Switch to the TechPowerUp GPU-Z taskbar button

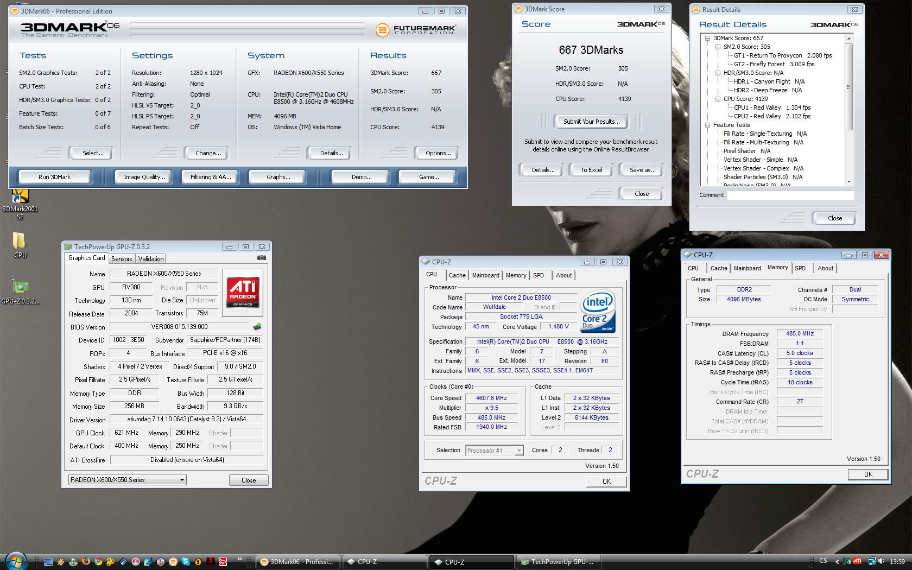pos(559,562)
